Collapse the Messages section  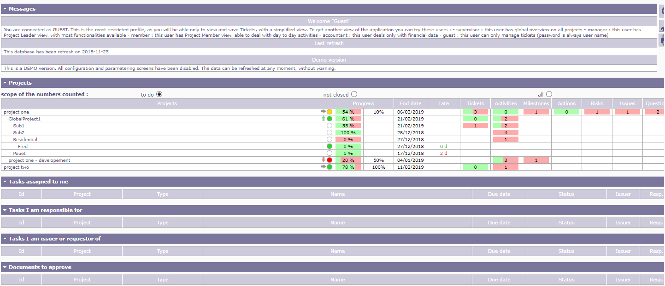click(5, 9)
